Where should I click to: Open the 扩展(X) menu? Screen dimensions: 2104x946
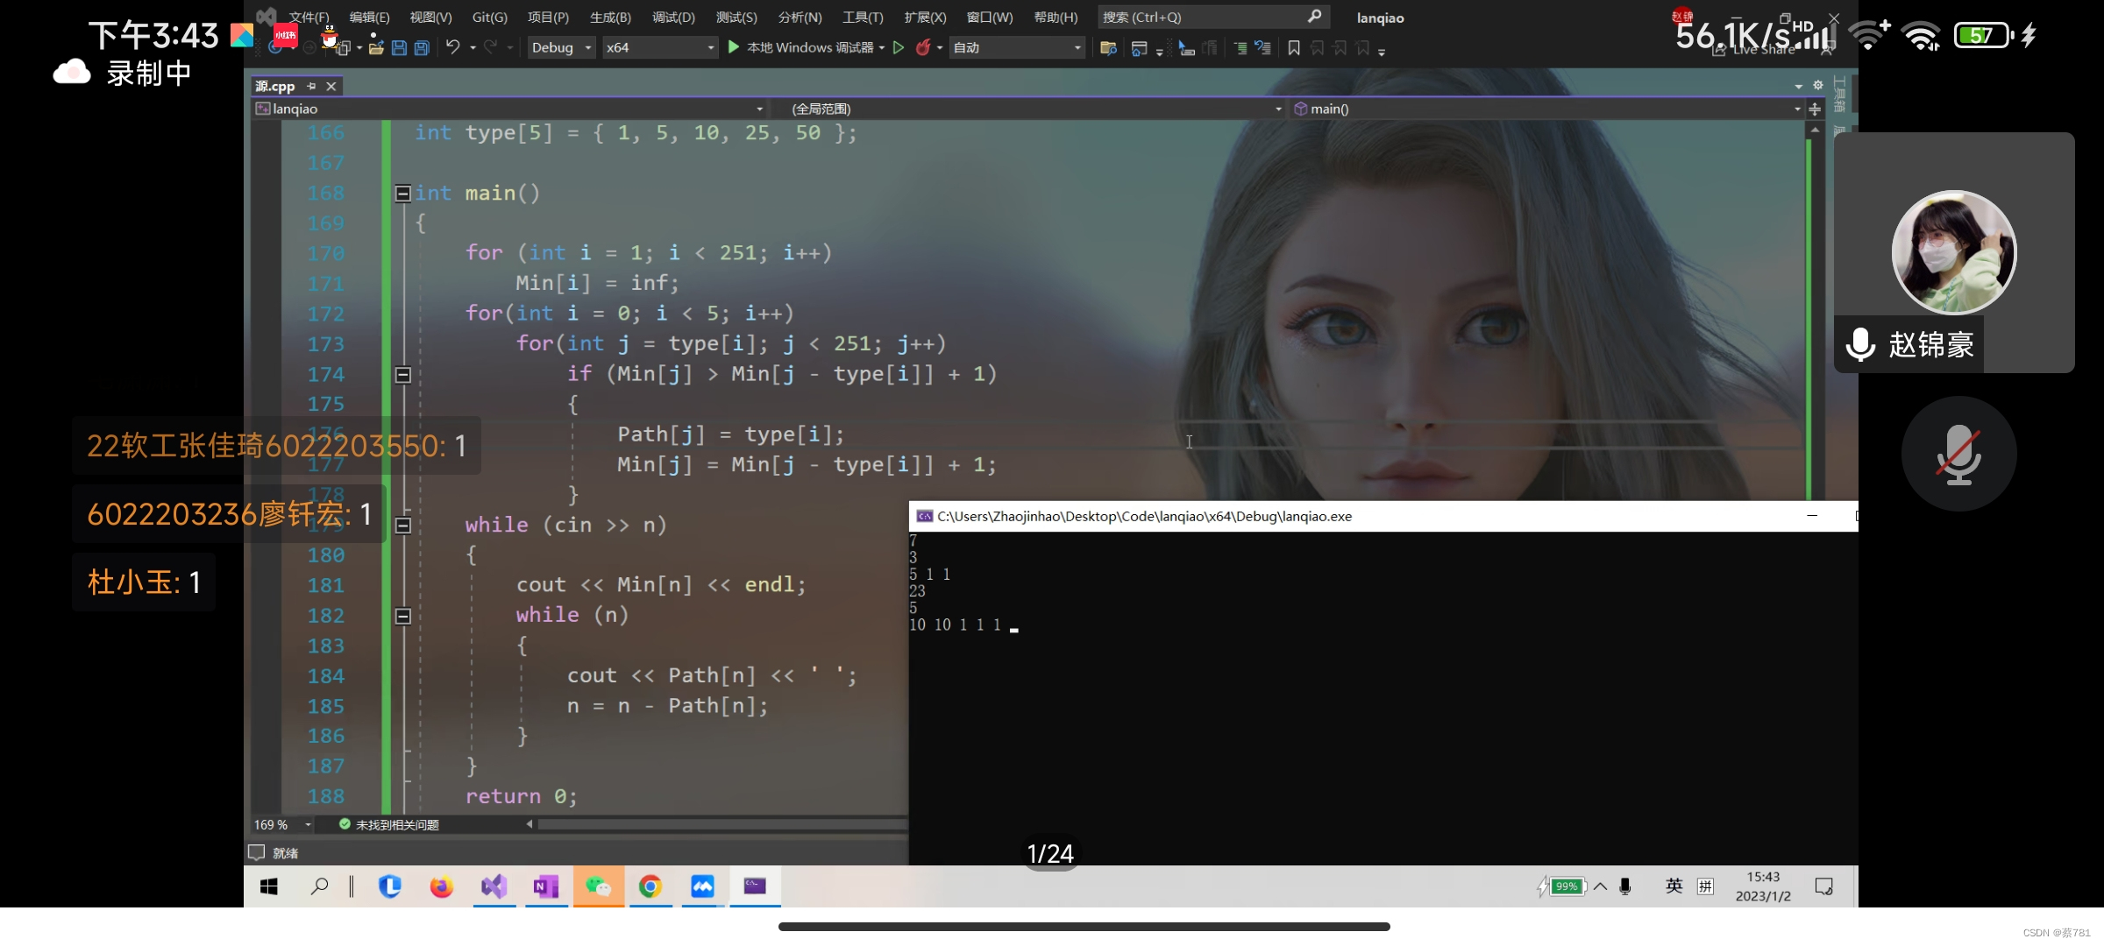click(925, 18)
